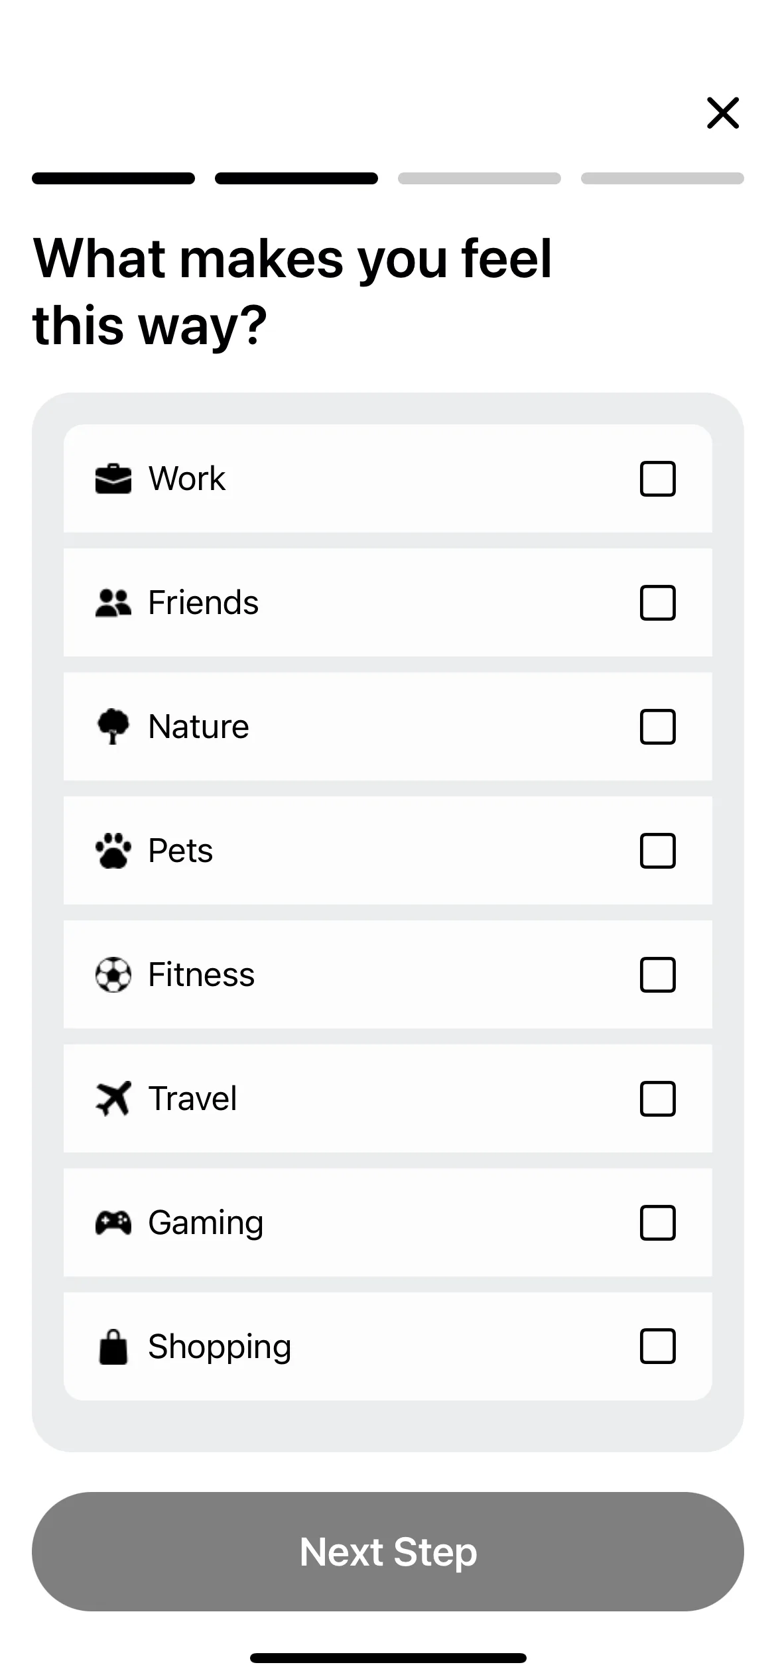Tap the tree icon for Nature

click(113, 727)
